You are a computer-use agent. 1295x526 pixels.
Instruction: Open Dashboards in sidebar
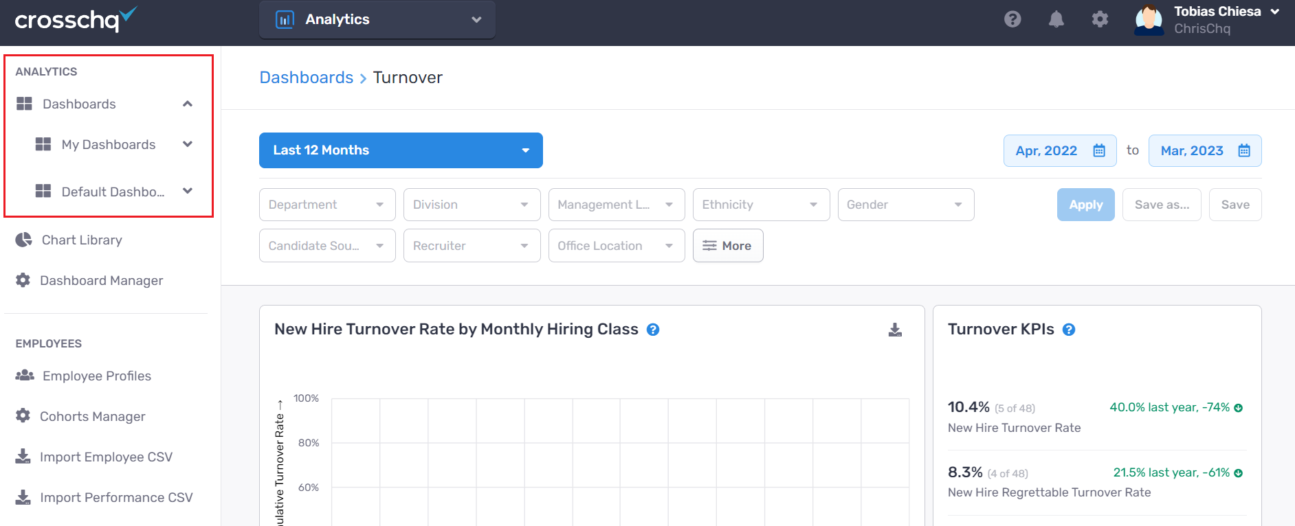coord(79,104)
